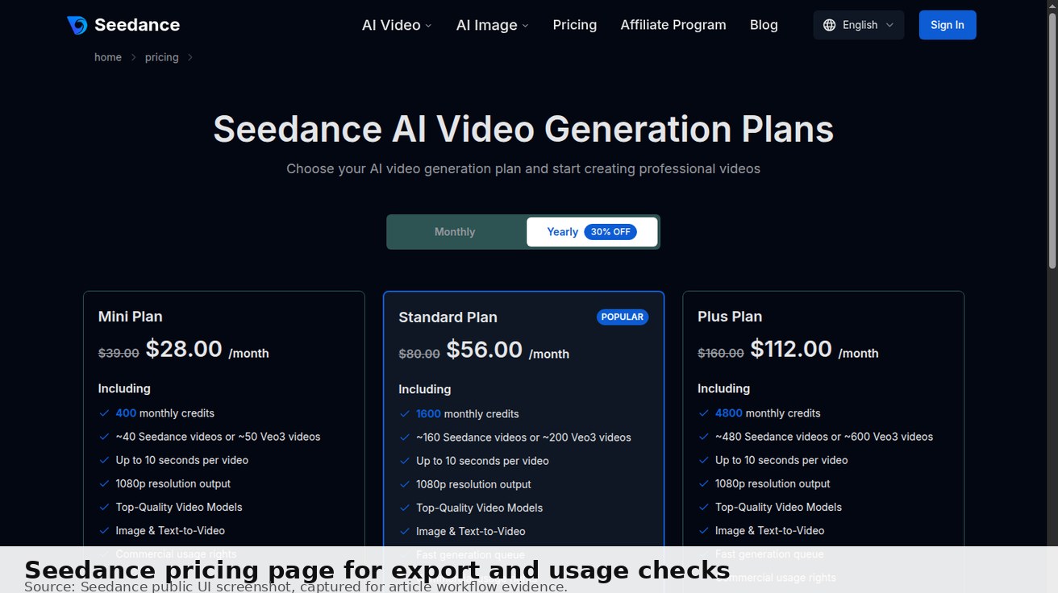The width and height of the screenshot is (1058, 593).
Task: Click checkmark beside 400 monthly credits
Action: pyautogui.click(x=104, y=413)
